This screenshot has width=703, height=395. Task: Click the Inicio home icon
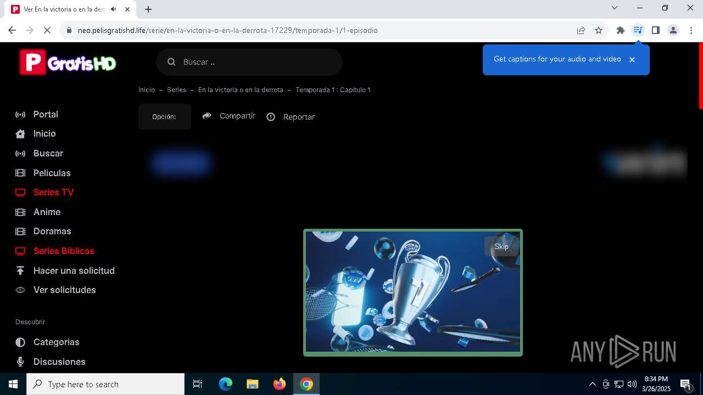20,134
